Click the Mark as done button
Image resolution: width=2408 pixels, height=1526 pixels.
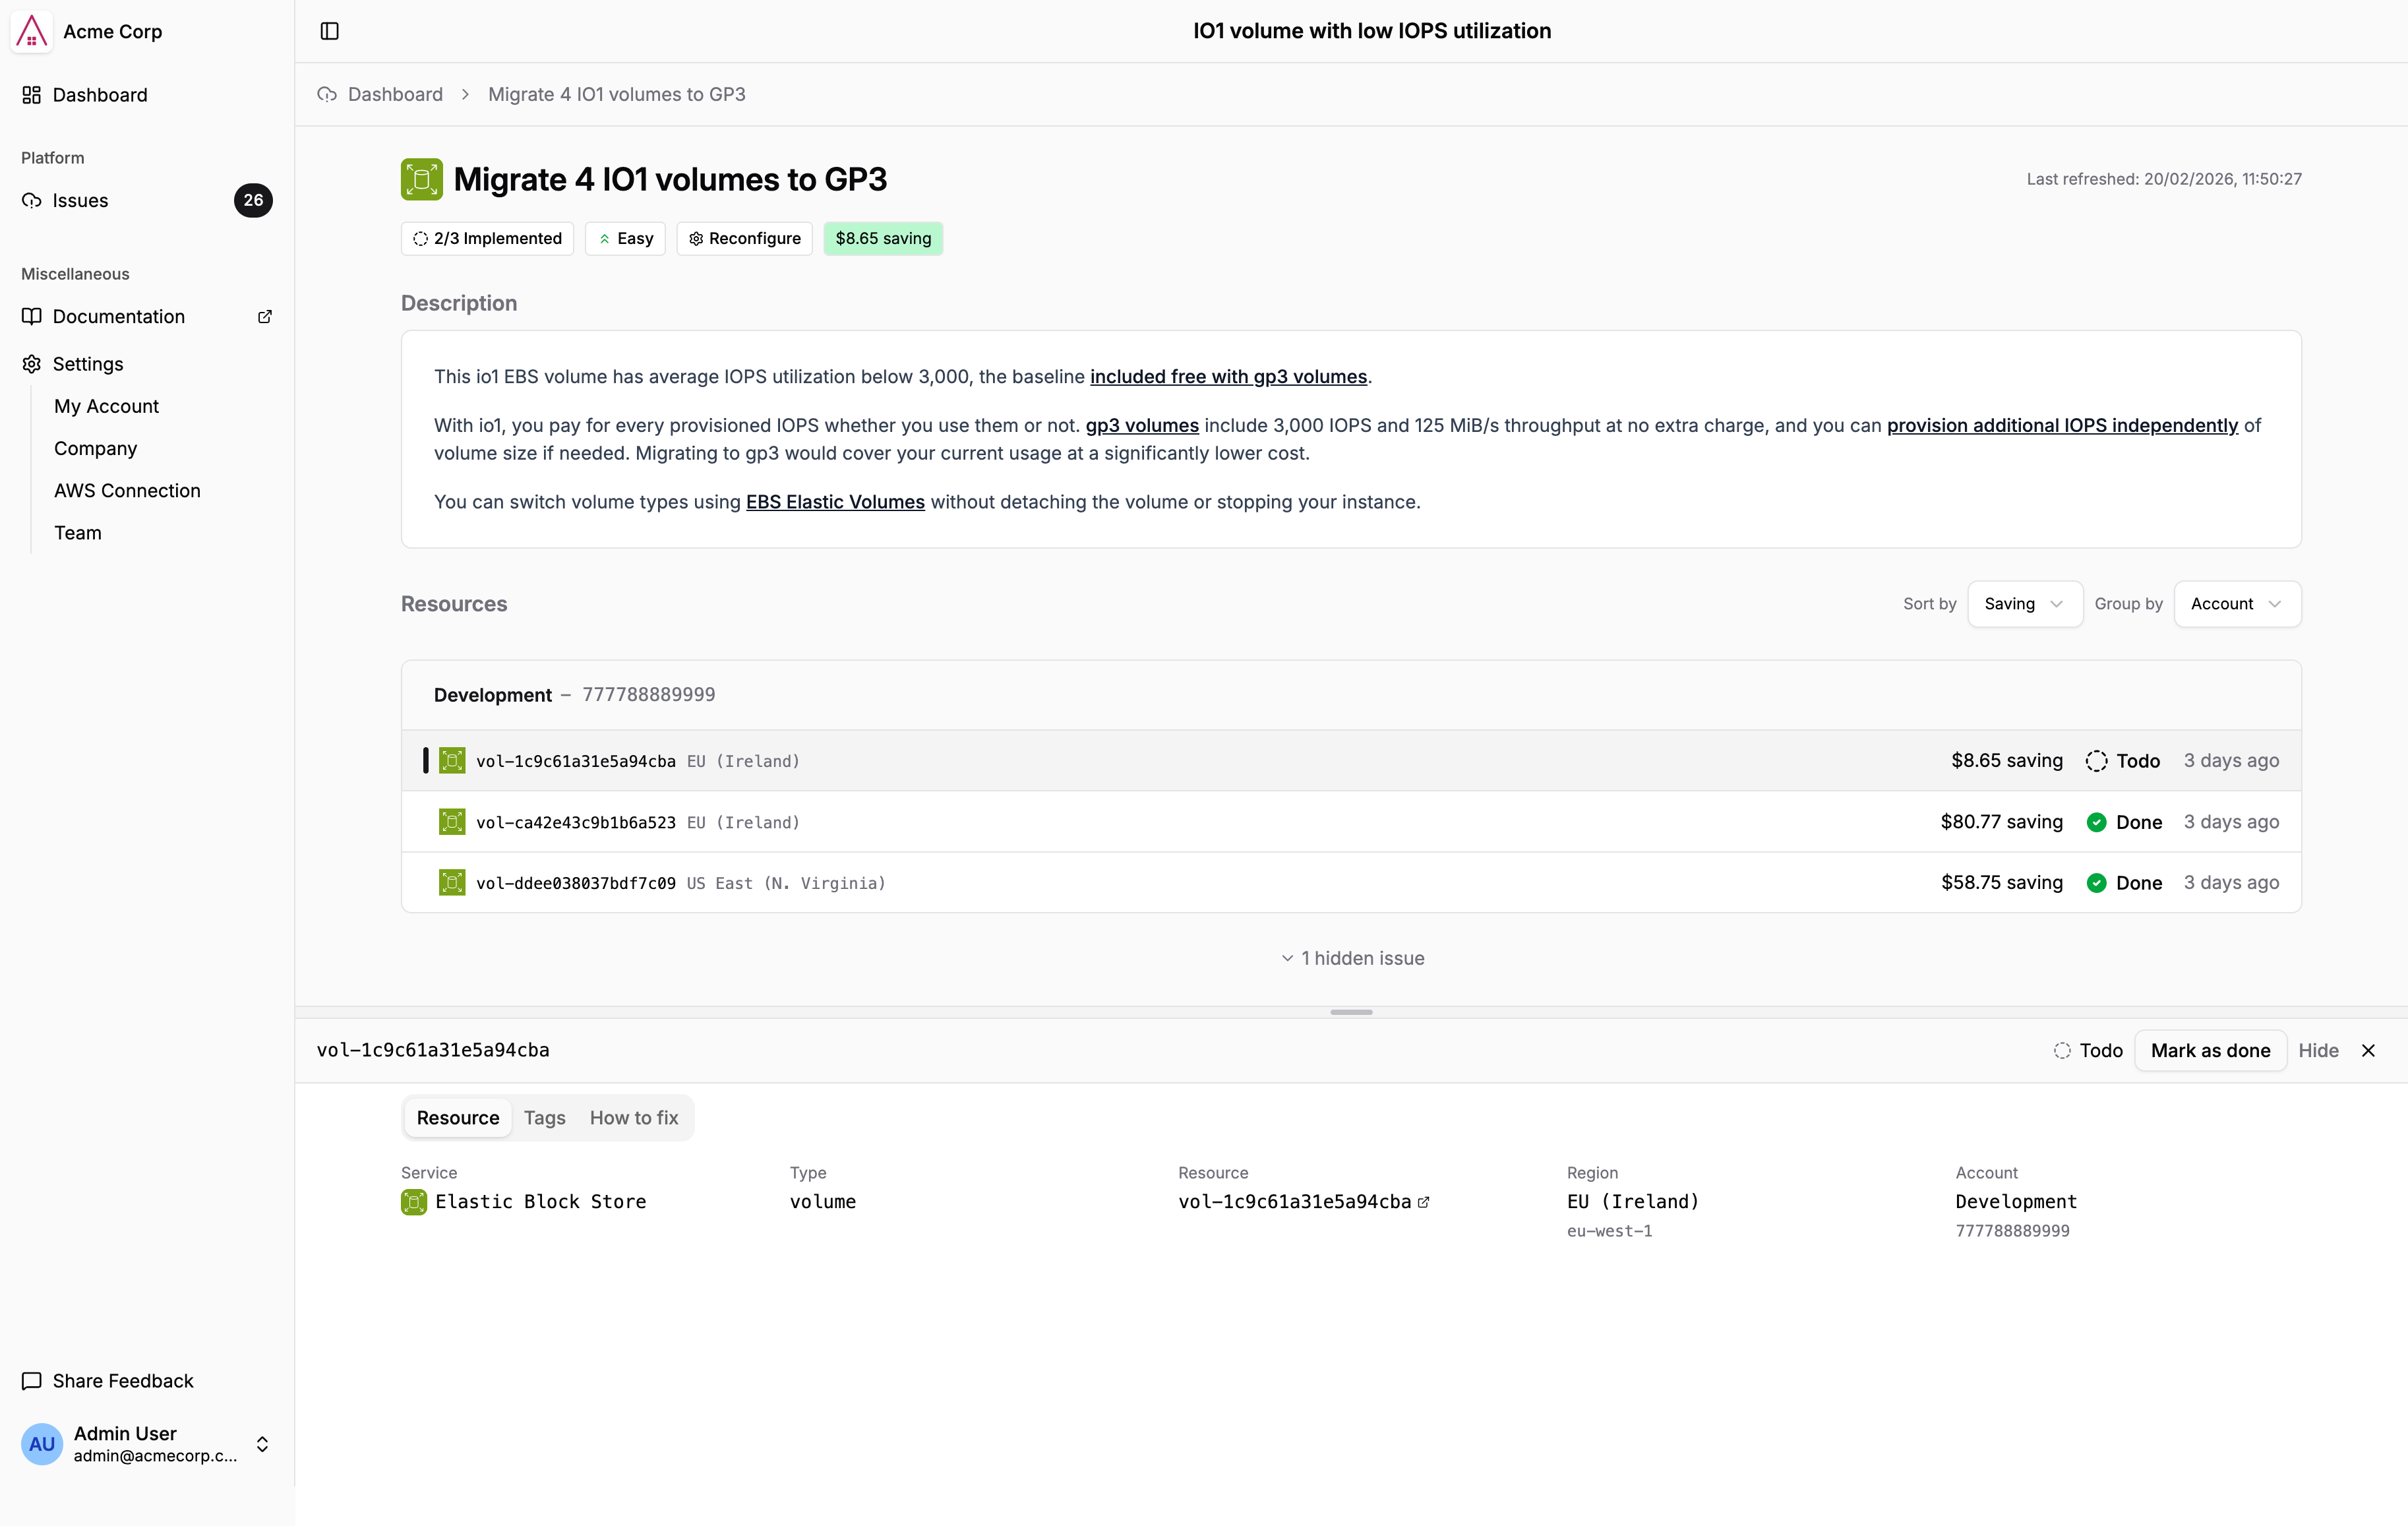point(2210,1050)
